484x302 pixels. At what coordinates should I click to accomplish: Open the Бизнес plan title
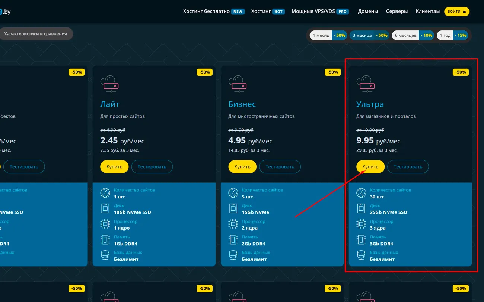[242, 104]
